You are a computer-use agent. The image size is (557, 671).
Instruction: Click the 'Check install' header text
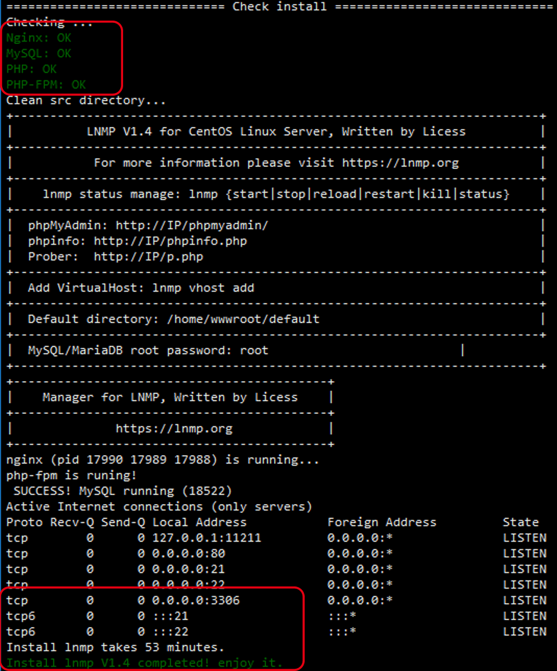[x=279, y=7]
